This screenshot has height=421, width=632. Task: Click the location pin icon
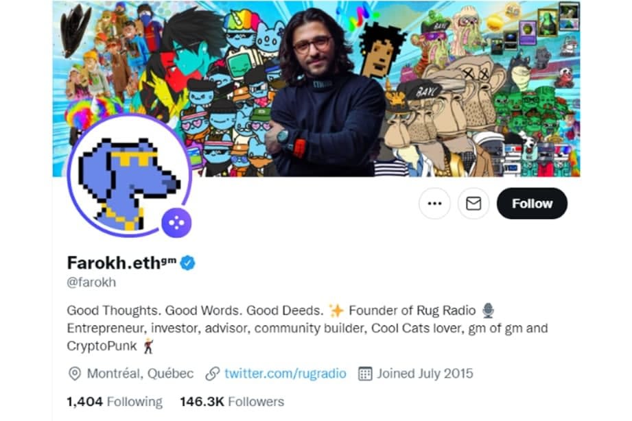point(75,374)
